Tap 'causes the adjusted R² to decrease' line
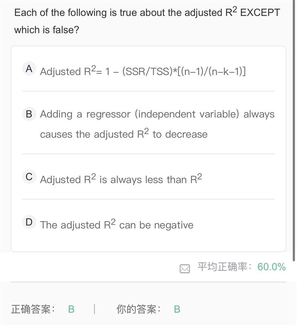The image size is (297, 328). click(124, 134)
